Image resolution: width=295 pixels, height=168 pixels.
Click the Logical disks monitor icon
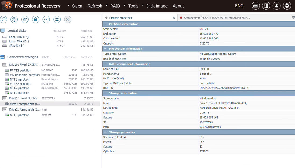[x=3, y=31]
